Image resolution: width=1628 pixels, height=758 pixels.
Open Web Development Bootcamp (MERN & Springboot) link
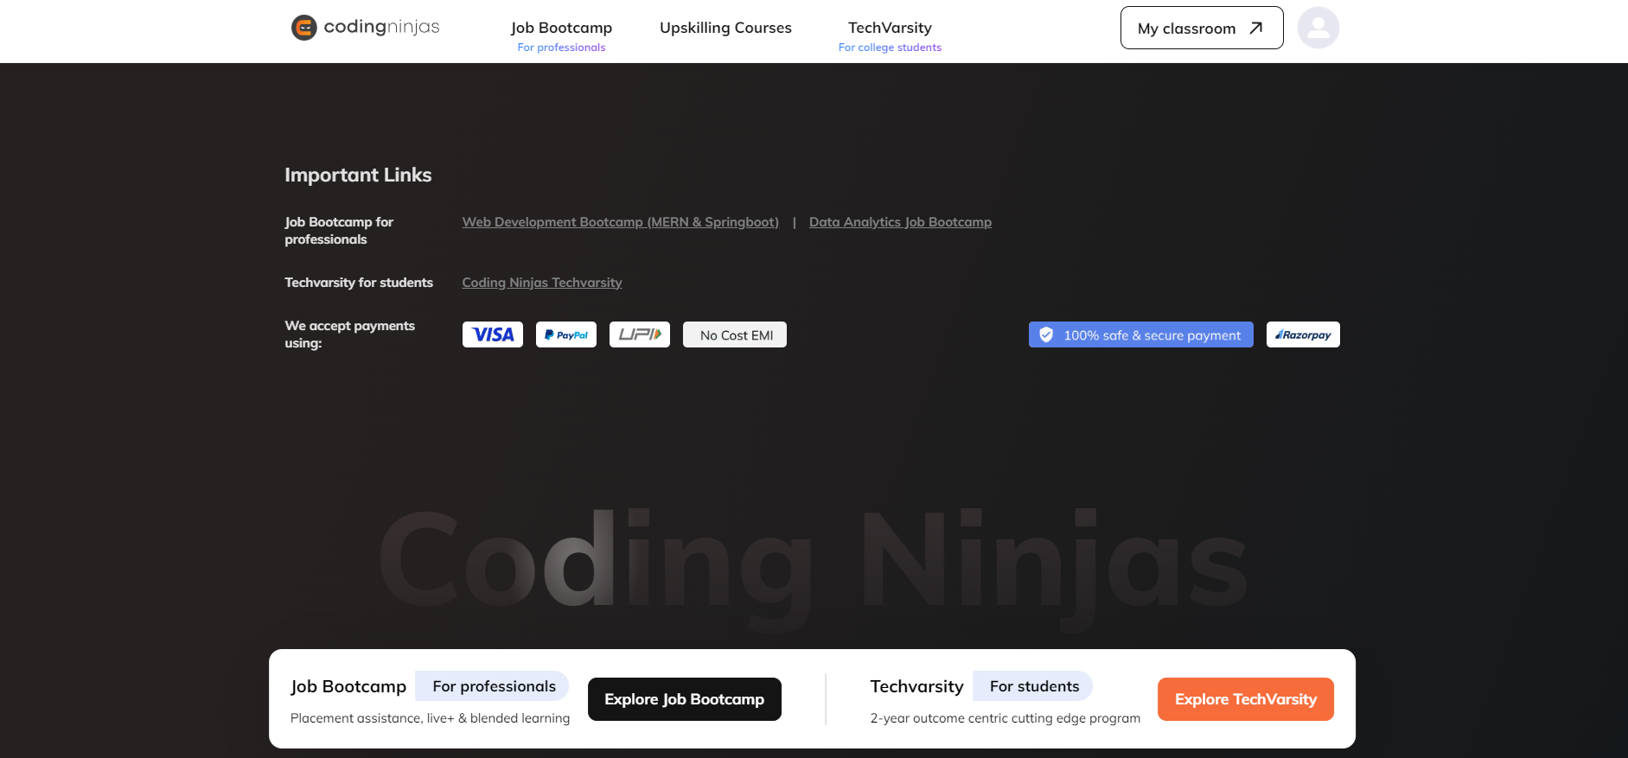coord(621,222)
